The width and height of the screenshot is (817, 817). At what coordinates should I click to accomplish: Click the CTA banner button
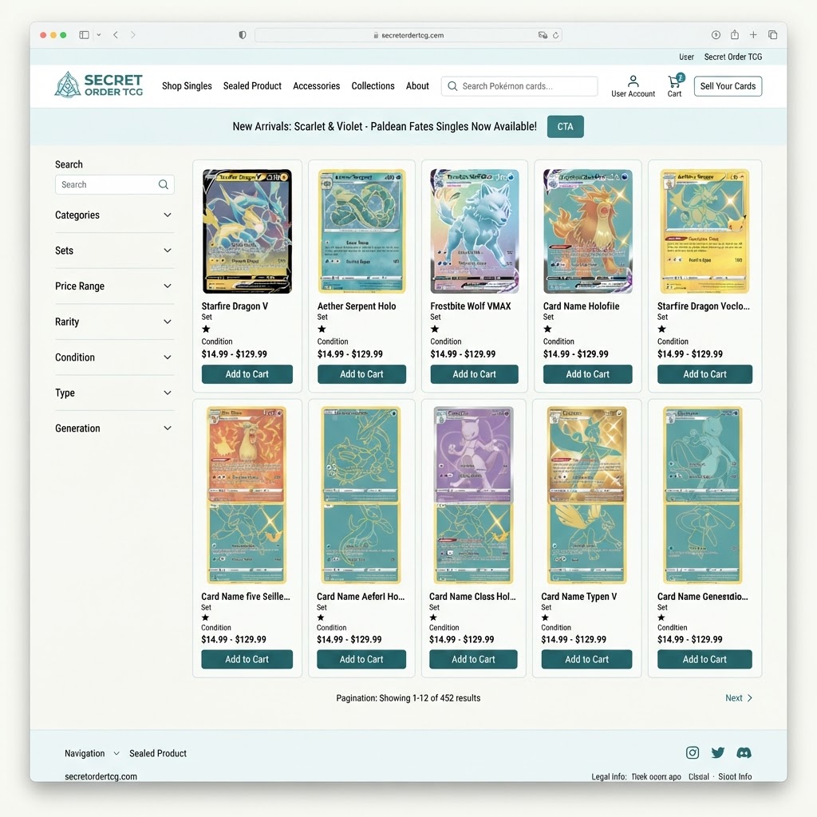566,127
